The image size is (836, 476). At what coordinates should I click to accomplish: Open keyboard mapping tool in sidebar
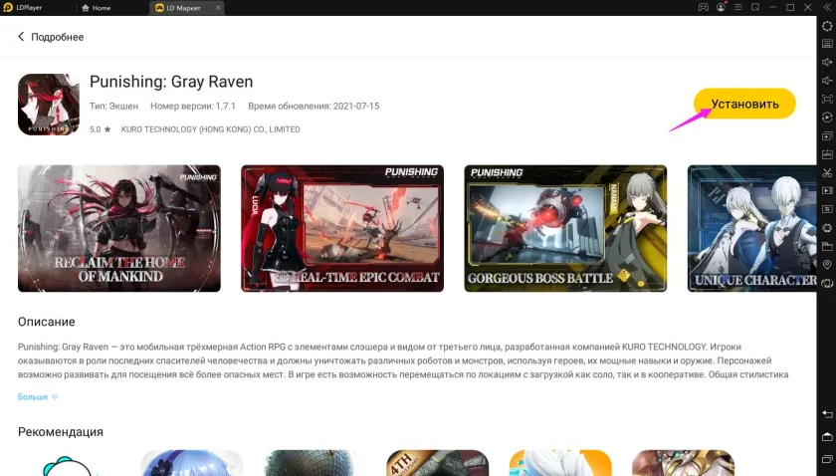[x=827, y=44]
